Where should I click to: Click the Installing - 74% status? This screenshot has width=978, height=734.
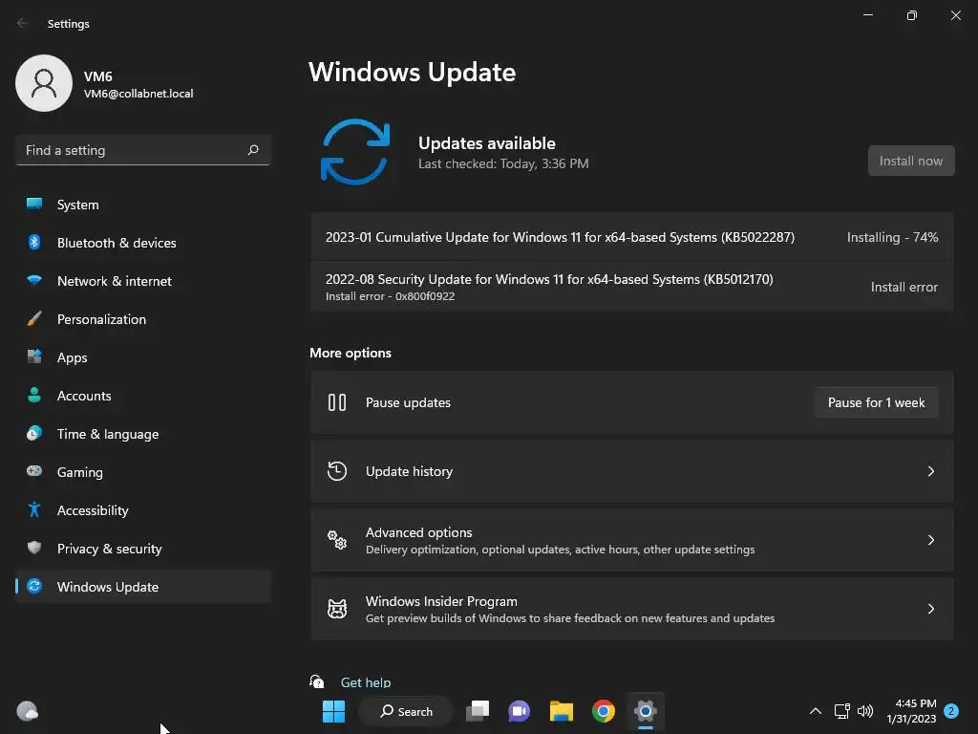pos(893,237)
